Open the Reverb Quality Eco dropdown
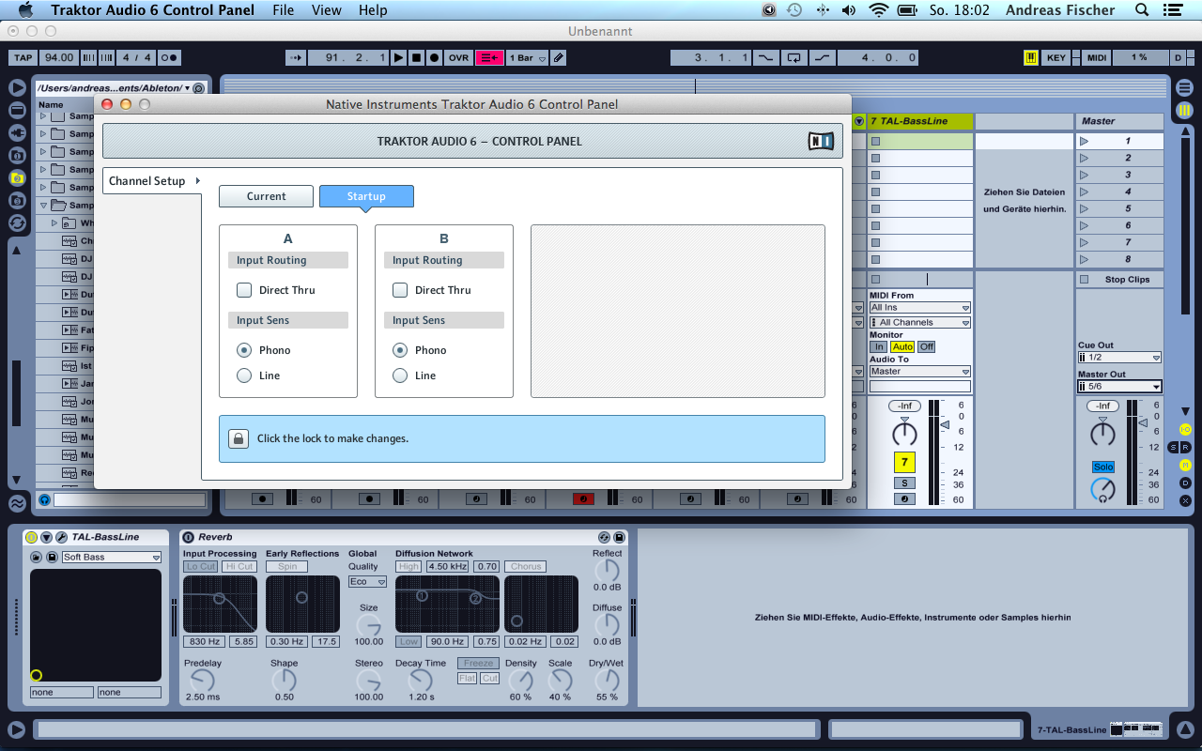1202x751 pixels. pyautogui.click(x=367, y=582)
